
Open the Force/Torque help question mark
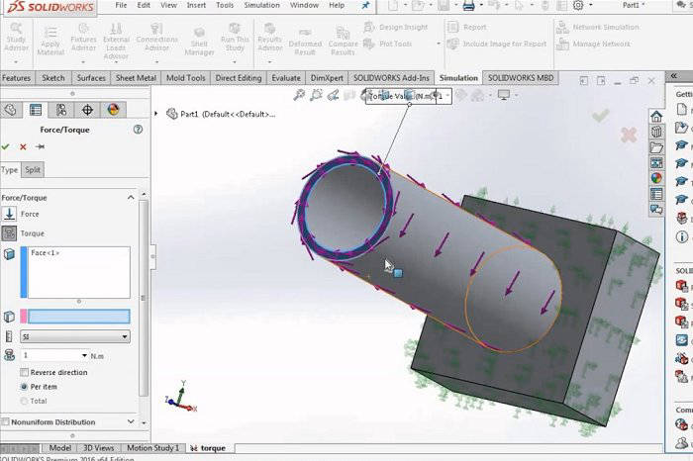click(x=138, y=130)
